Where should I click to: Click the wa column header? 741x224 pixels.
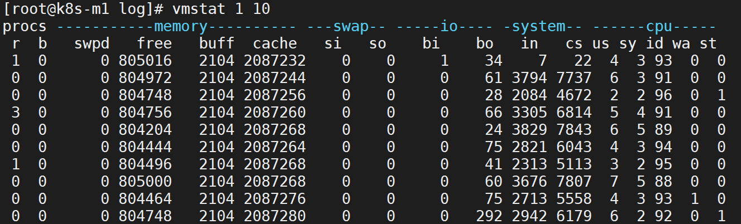click(x=681, y=43)
